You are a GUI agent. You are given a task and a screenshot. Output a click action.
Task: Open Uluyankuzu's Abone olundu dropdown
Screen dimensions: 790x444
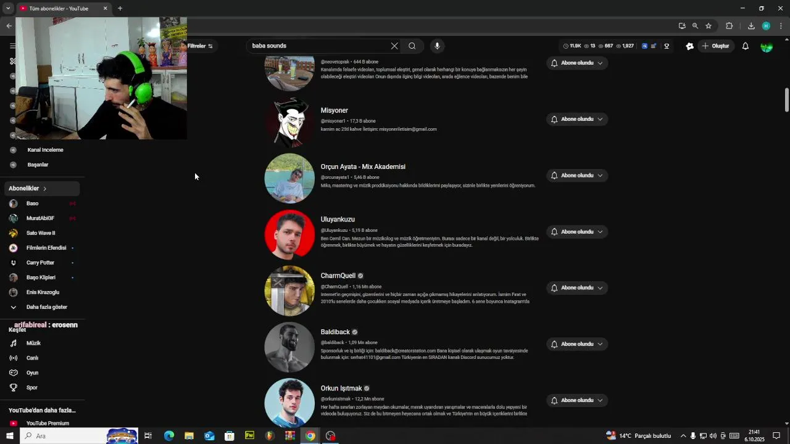(x=577, y=231)
